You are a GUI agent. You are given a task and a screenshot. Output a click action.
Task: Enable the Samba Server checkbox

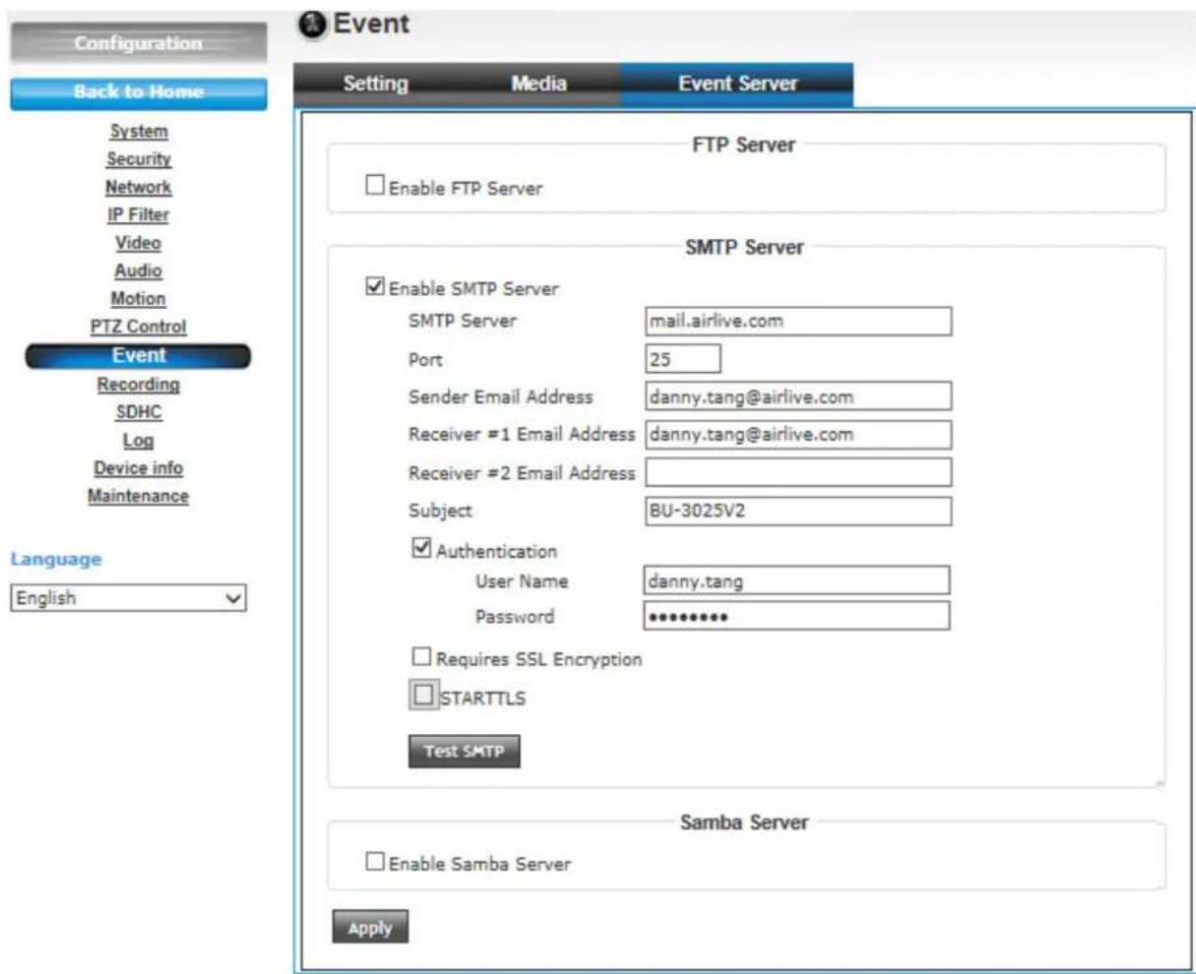[x=375, y=862]
